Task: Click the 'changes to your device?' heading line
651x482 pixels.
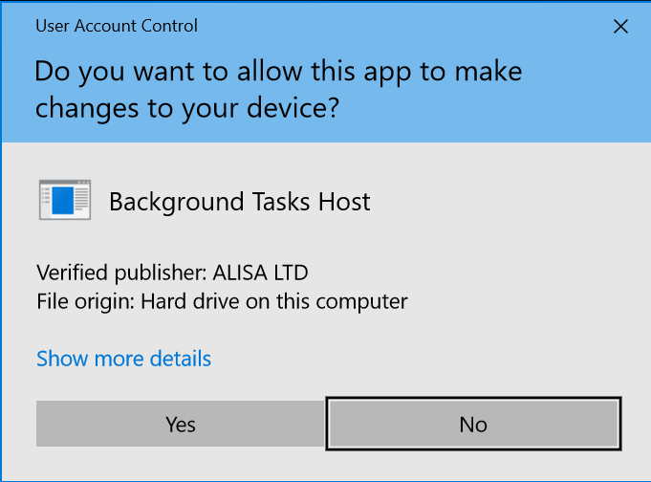Action: [x=186, y=108]
